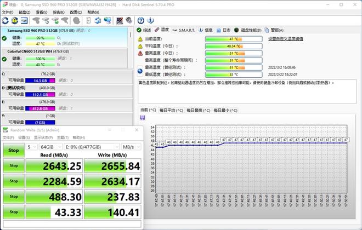Click the disk panel view toolbar icon
The image size is (362, 230).
24,20
